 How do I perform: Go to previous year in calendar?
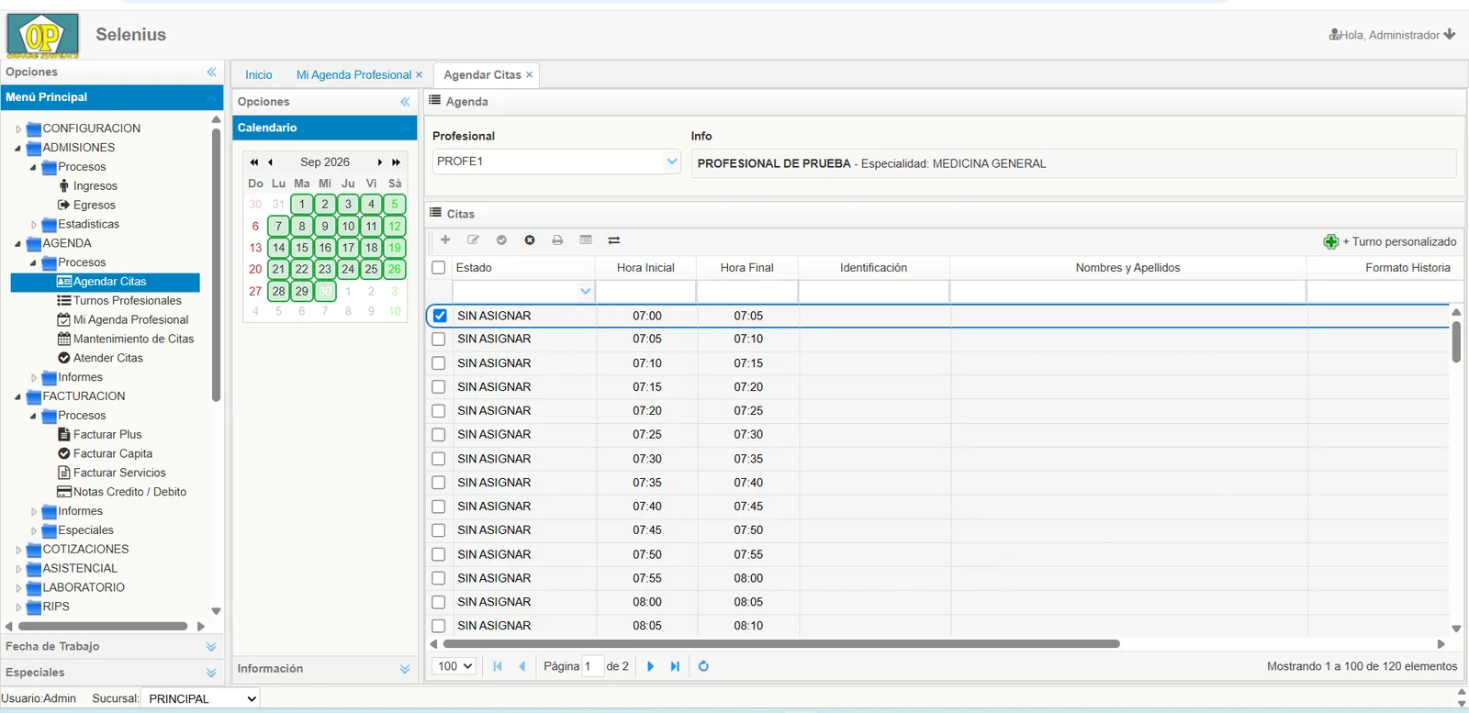point(254,162)
